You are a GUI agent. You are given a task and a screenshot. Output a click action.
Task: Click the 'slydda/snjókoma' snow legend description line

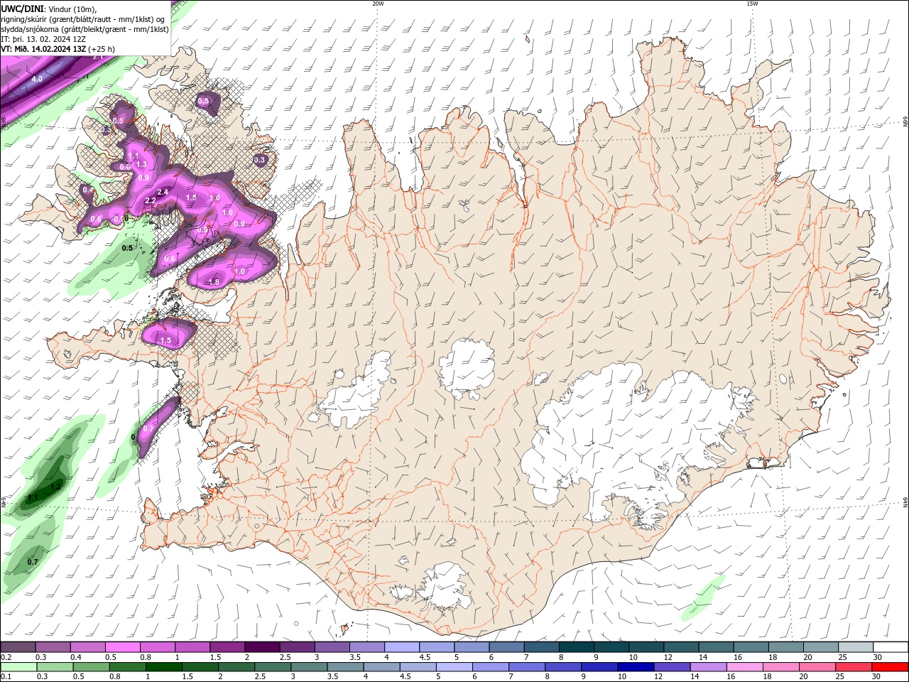[x=85, y=29]
